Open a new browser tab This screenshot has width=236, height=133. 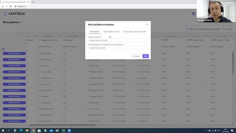pyautogui.click(x=33, y=2)
